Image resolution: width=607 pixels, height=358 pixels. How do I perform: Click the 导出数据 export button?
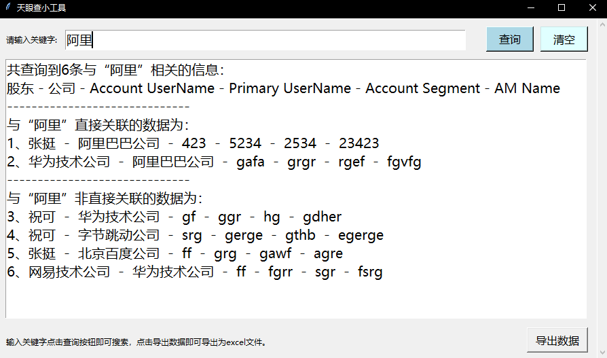(557, 340)
